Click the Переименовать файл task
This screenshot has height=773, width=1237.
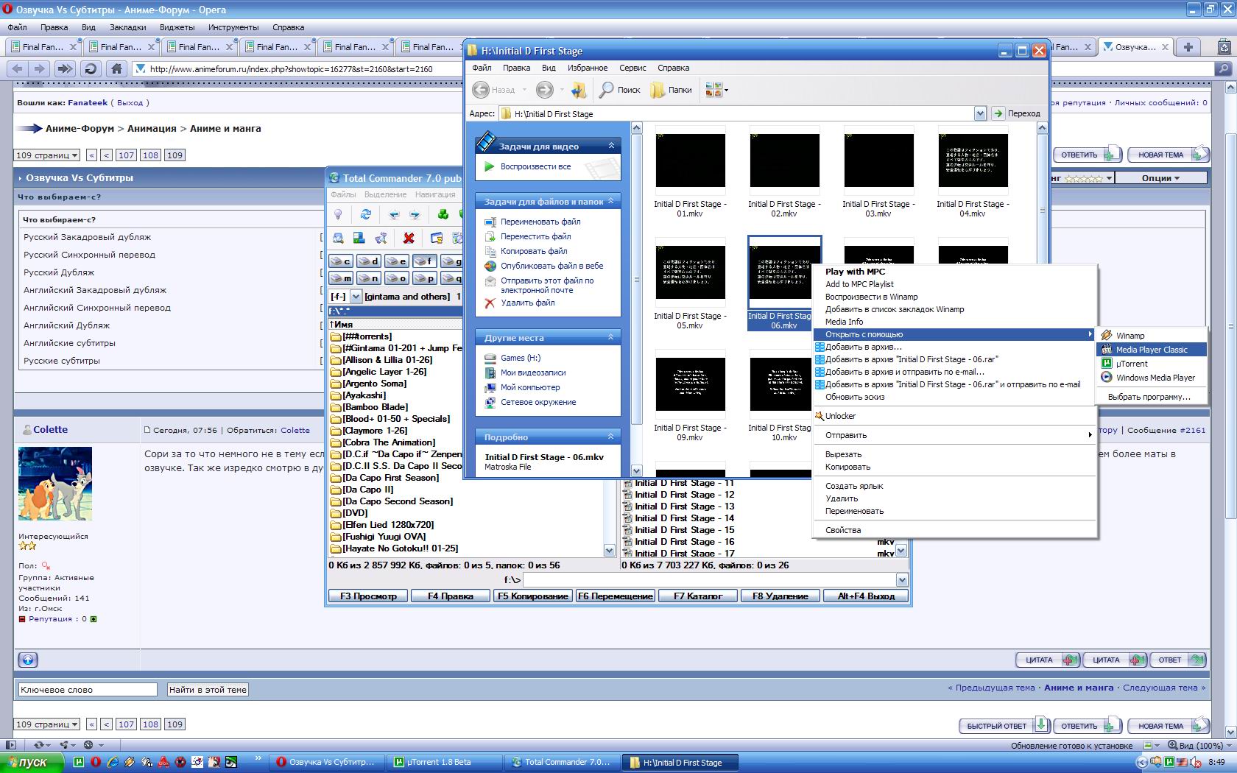[x=540, y=222]
